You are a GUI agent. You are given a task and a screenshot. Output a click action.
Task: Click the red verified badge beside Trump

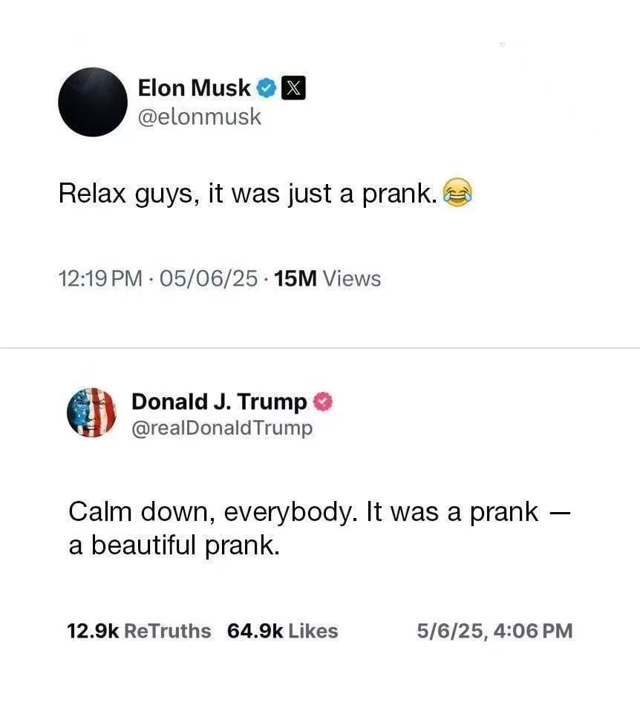pos(323,401)
